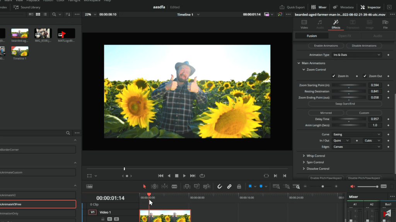
Task: Activate Trim Edit Mode tool
Action: [154, 186]
